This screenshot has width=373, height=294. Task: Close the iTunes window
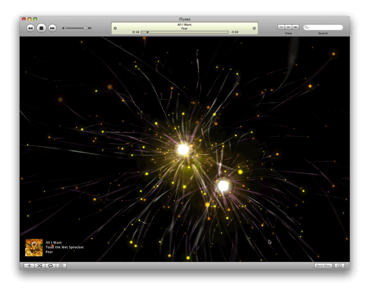click(24, 19)
